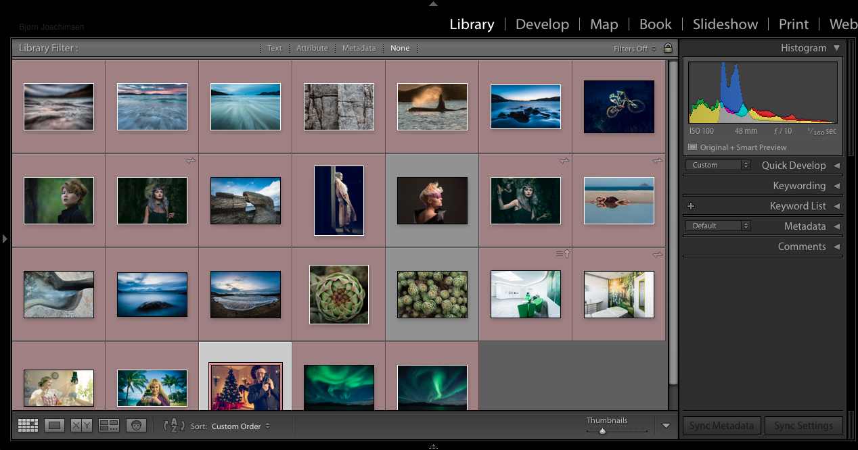Switch to the Develop module
Viewport: 858px width, 450px height.
[x=542, y=24]
